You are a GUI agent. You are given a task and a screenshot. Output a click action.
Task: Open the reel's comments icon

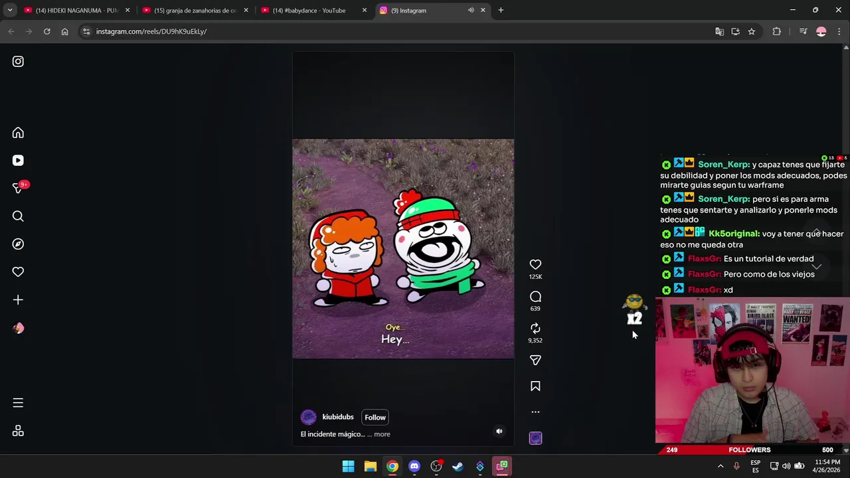point(535,297)
